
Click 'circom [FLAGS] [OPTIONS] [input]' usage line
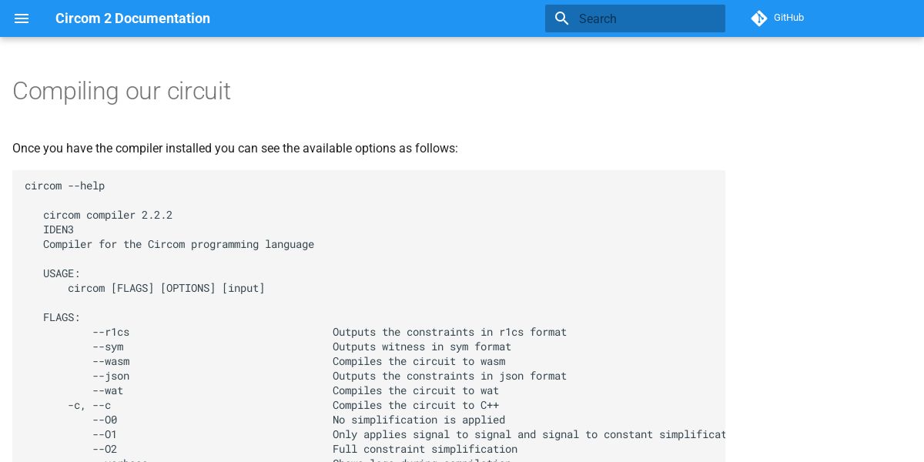(166, 288)
